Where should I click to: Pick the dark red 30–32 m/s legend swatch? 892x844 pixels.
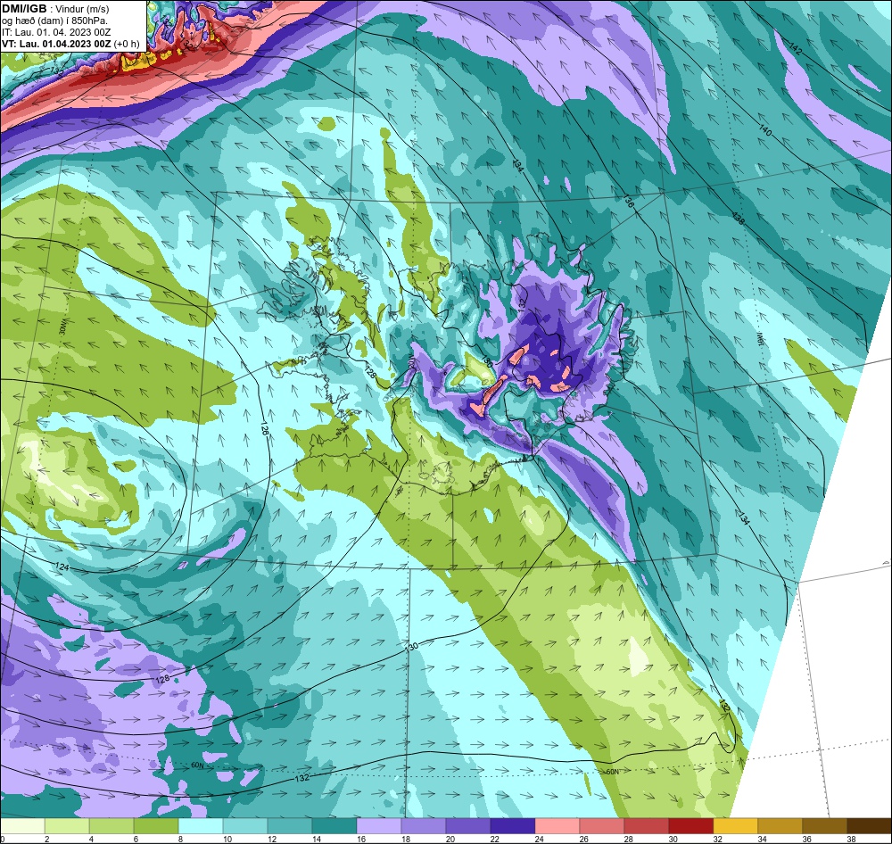click(691, 825)
